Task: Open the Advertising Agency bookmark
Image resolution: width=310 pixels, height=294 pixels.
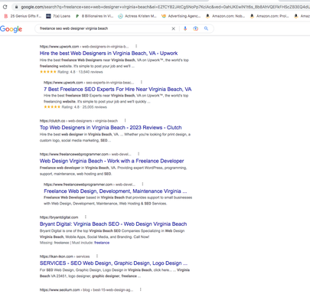Action: pos(181,16)
